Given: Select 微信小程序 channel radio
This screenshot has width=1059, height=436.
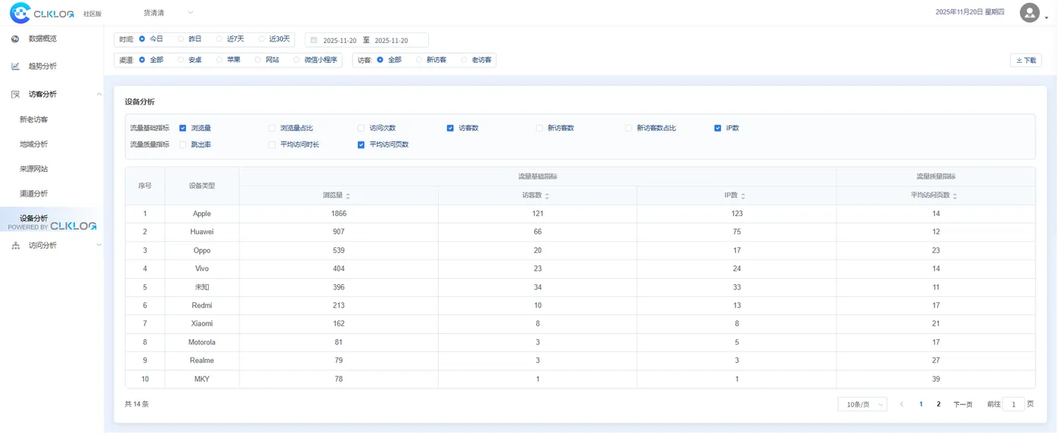Looking at the screenshot, I should 297,60.
